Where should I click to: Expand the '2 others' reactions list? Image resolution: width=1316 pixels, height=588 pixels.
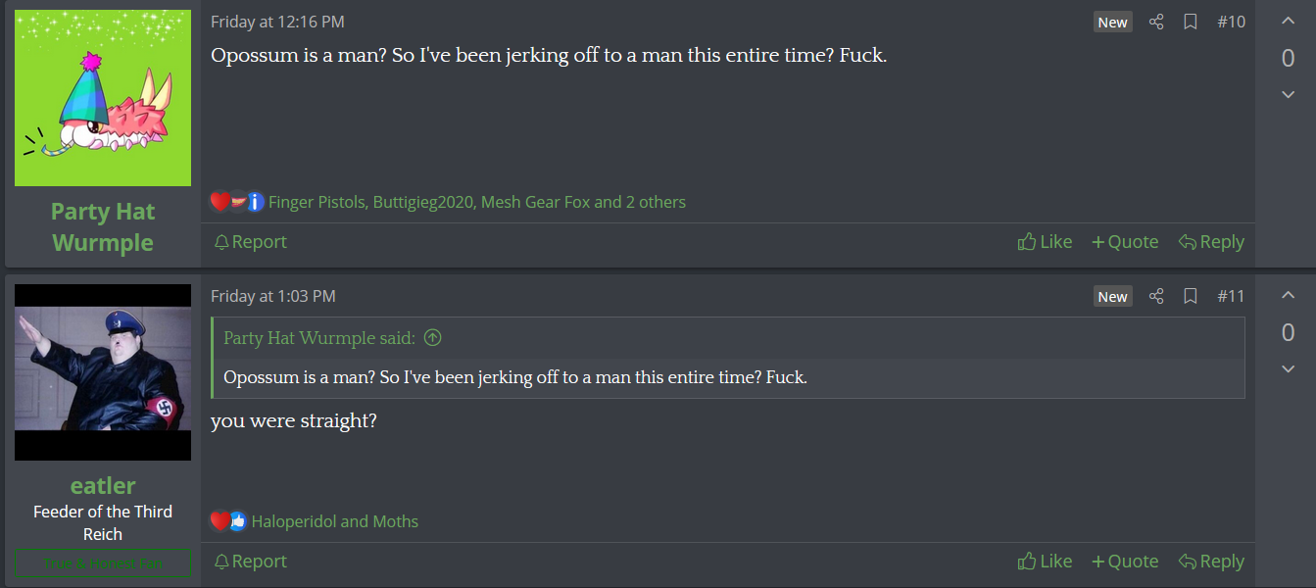656,203
